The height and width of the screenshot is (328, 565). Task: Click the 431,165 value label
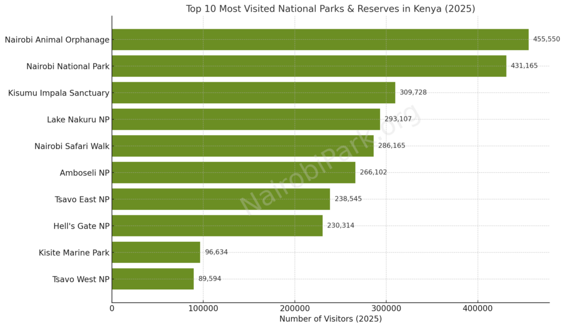point(524,66)
